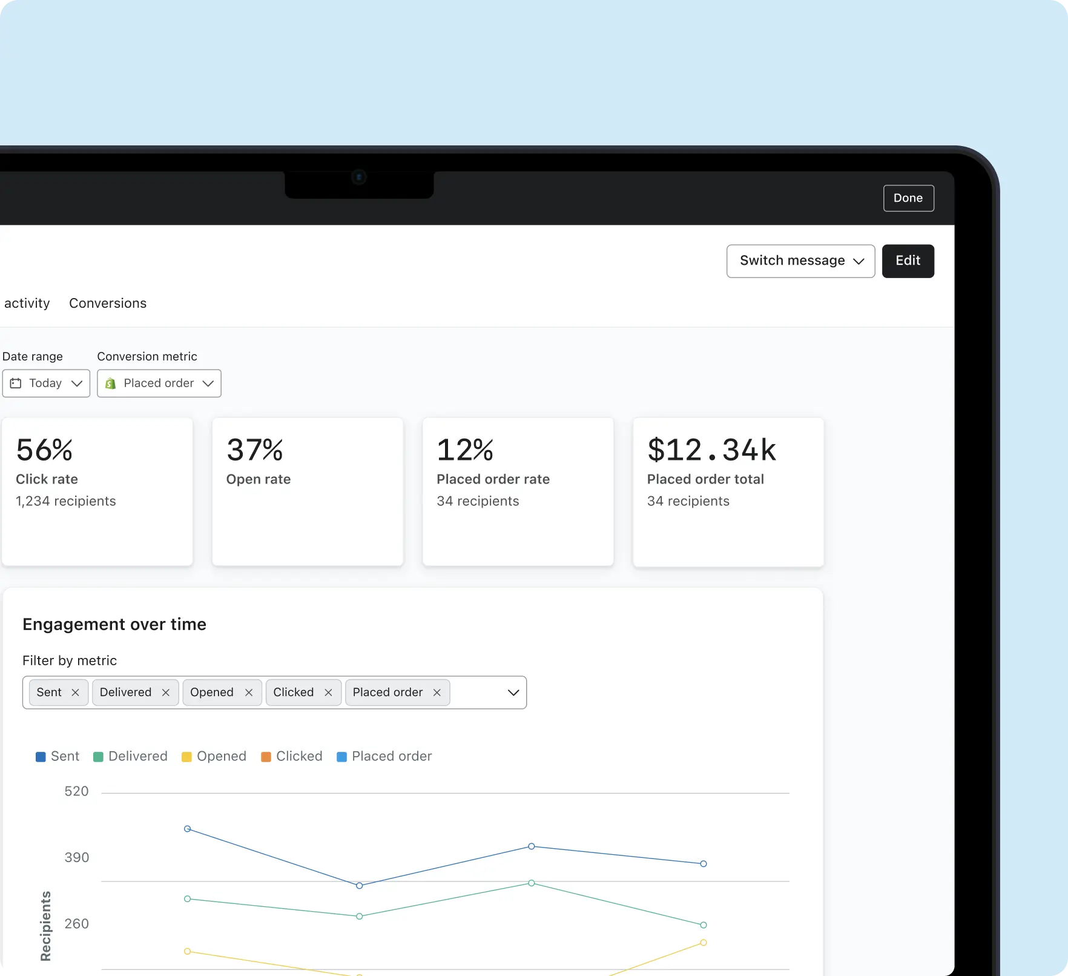The image size is (1068, 976).
Task: Click the first Sent line data point
Action: (x=188, y=829)
